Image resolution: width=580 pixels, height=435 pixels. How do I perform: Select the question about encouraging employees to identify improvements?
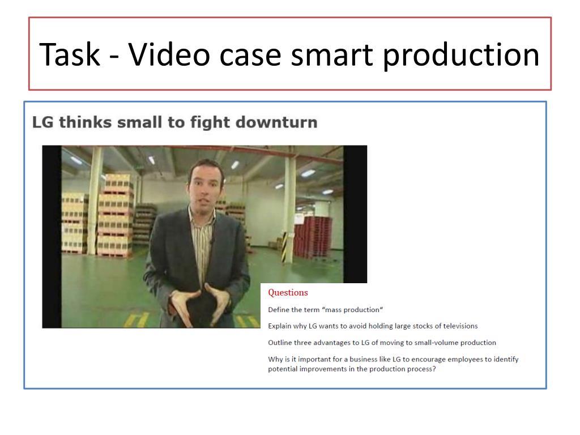tap(393, 364)
